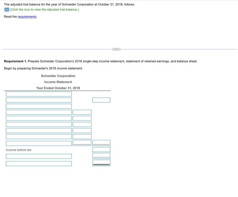Viewport: 238px width, 197px height.
Task: Open the requirements link
Action: point(27,17)
